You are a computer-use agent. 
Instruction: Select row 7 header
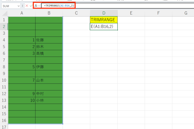(4, 60)
